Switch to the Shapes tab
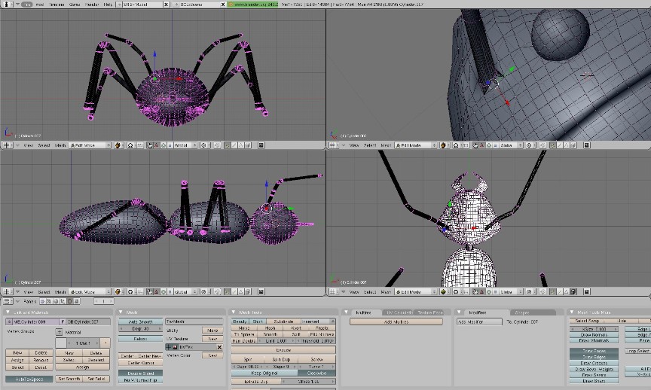 point(521,312)
